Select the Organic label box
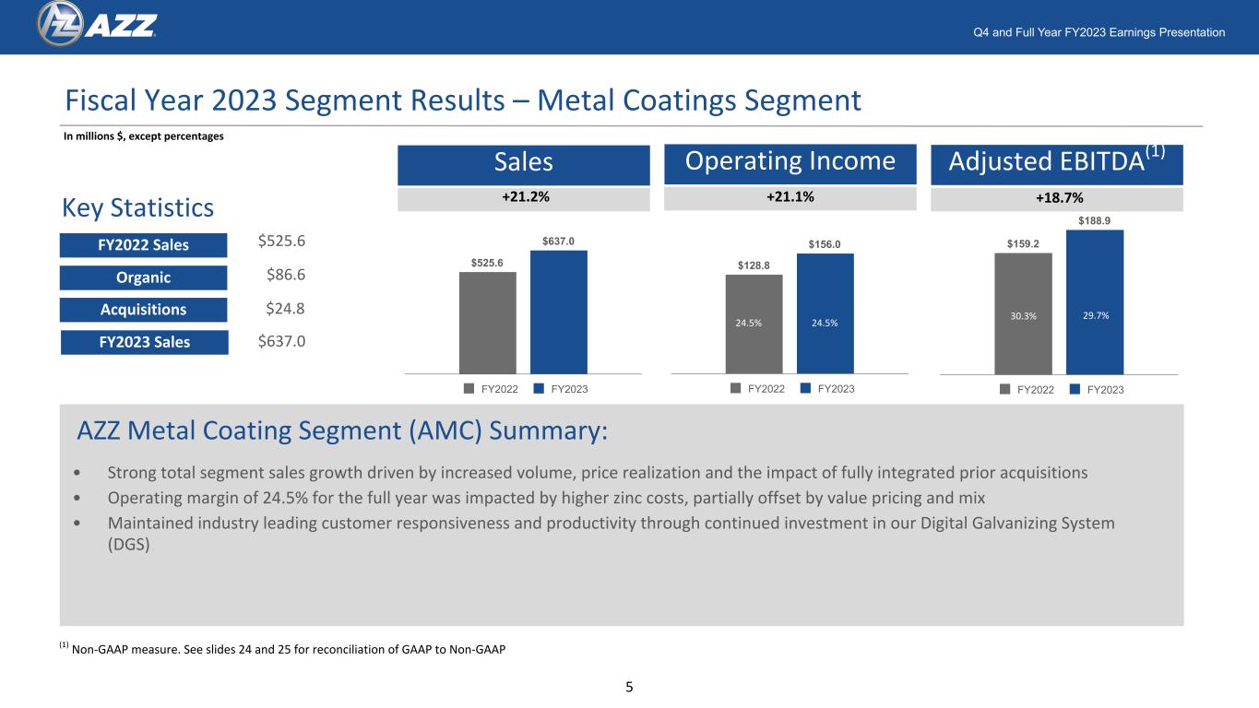Image resolution: width=1259 pixels, height=708 pixels. tap(143, 277)
